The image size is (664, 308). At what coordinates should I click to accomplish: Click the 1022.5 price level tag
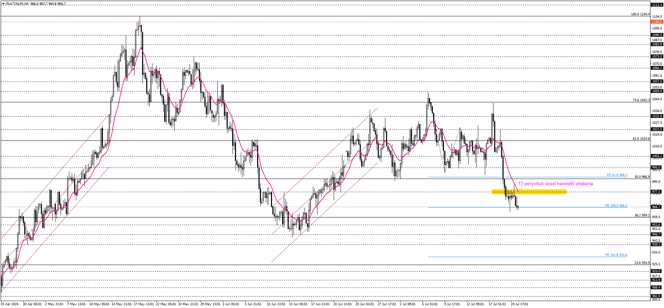(x=657, y=129)
